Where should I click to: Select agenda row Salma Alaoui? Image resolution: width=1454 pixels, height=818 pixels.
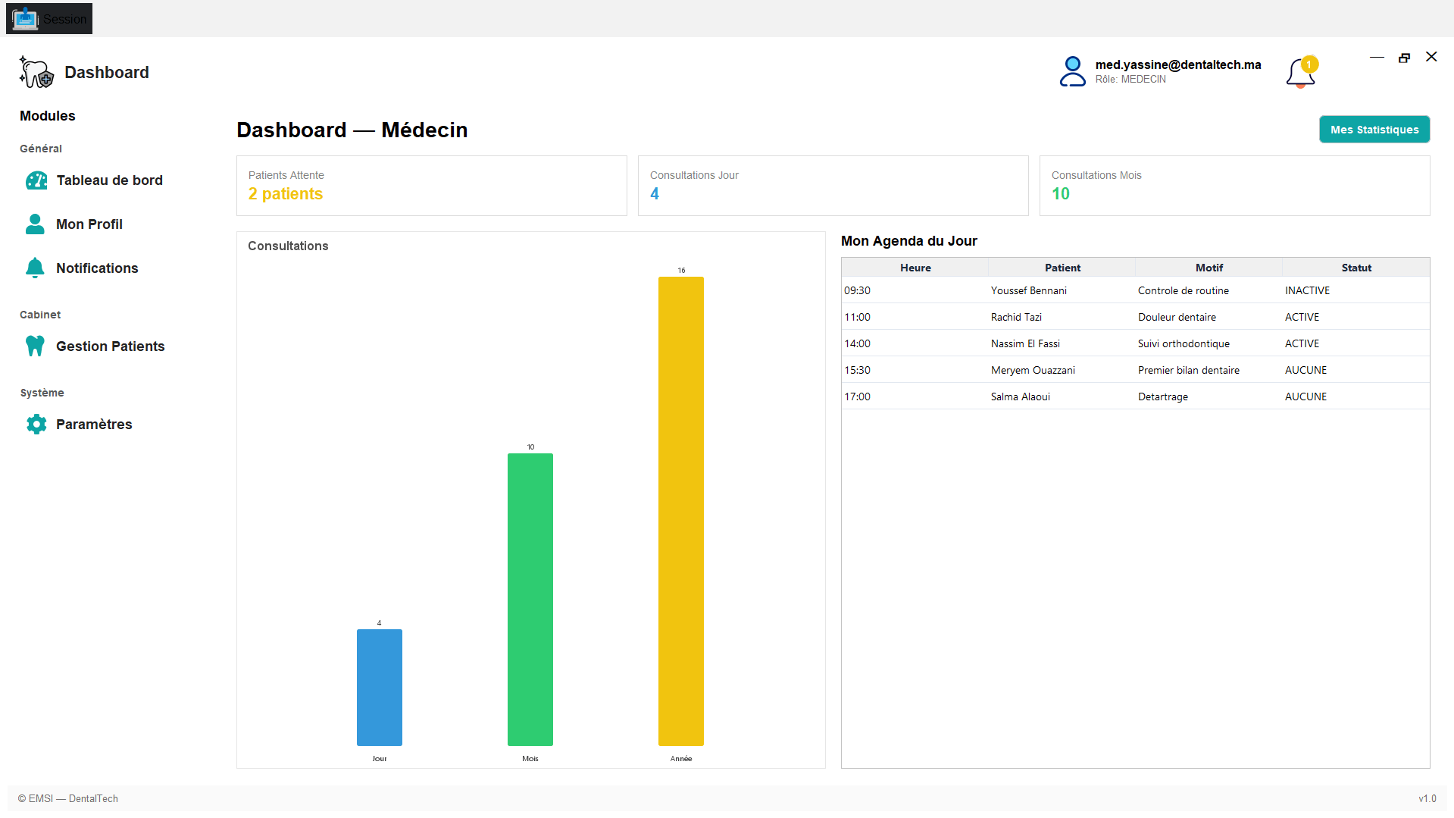1136,396
